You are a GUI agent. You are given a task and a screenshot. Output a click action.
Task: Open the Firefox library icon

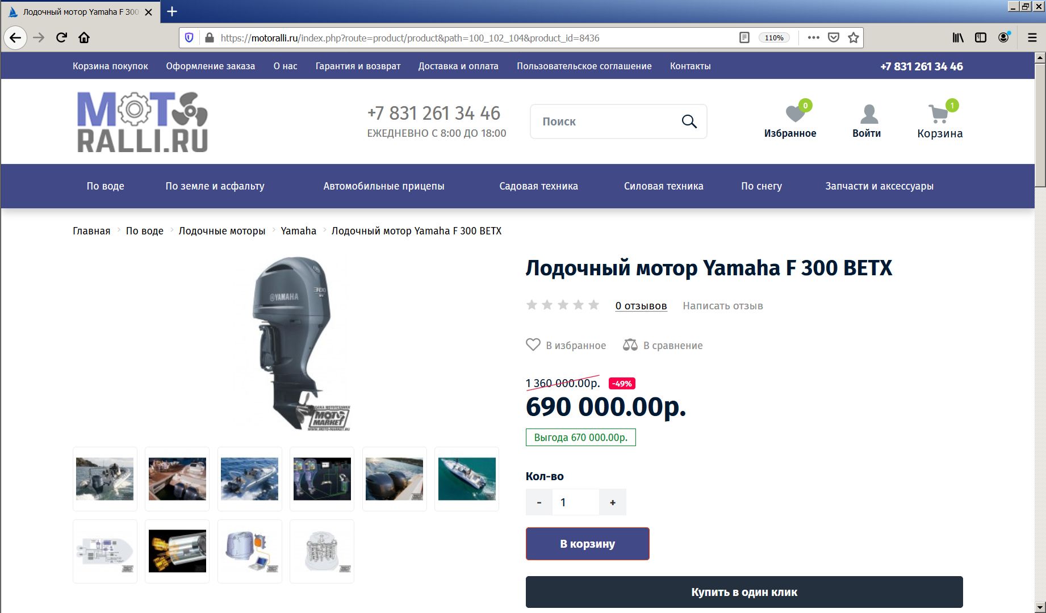pos(958,38)
